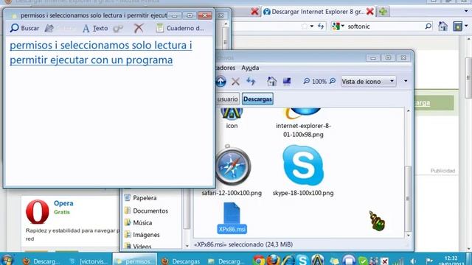472x265 pixels.
Task: Switch to the first Descarg... Firefox taskbar item
Action: click(x=41, y=261)
